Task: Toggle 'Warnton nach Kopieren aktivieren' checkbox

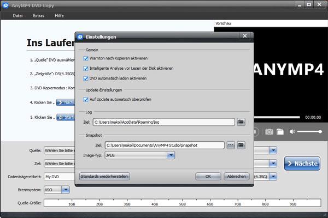Action: click(86, 58)
